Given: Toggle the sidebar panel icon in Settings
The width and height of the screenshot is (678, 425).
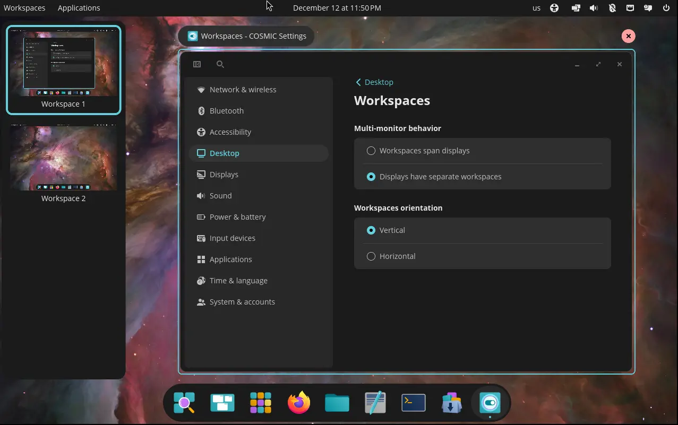Looking at the screenshot, I should [197, 64].
